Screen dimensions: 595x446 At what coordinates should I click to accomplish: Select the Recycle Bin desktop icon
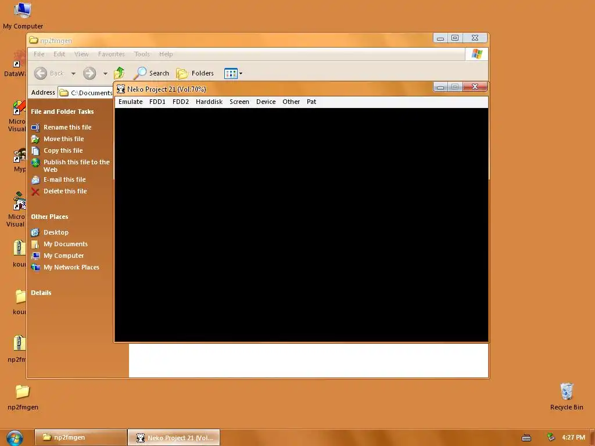point(567,396)
